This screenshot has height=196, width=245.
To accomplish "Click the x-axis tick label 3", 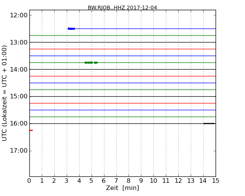I will pos(67,181).
